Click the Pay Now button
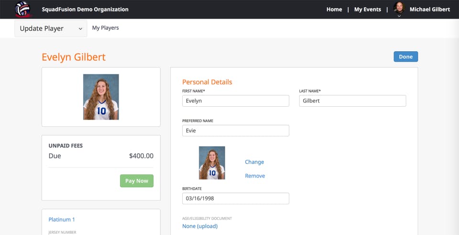459x235 pixels. click(x=137, y=181)
